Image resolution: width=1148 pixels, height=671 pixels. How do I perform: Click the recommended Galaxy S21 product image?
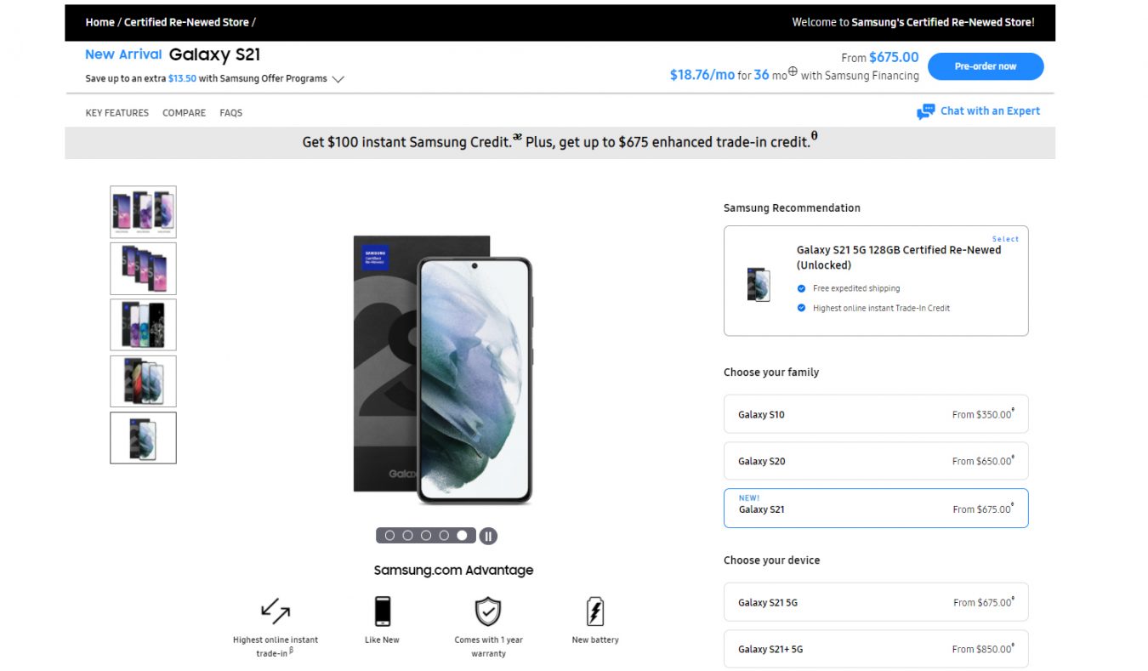pyautogui.click(x=759, y=284)
